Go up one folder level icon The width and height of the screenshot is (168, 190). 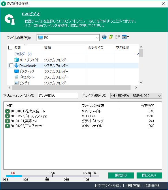[111, 37]
